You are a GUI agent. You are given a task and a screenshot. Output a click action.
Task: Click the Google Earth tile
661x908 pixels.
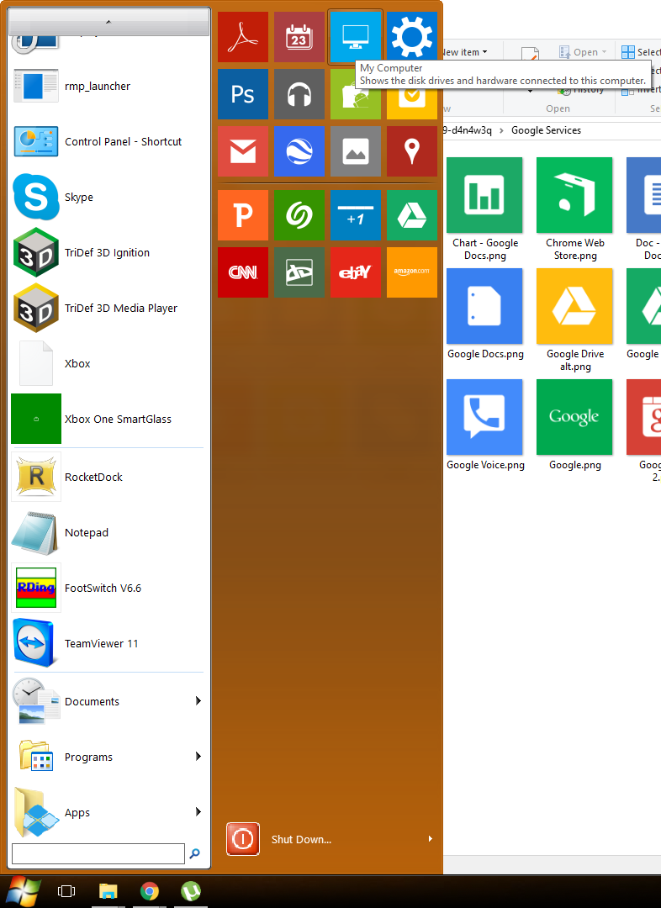pos(299,151)
